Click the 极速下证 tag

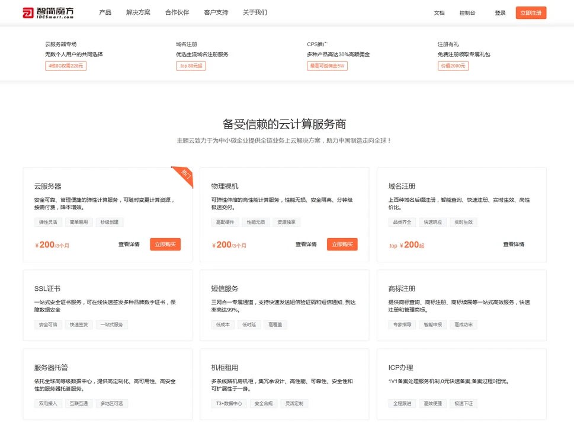click(464, 404)
